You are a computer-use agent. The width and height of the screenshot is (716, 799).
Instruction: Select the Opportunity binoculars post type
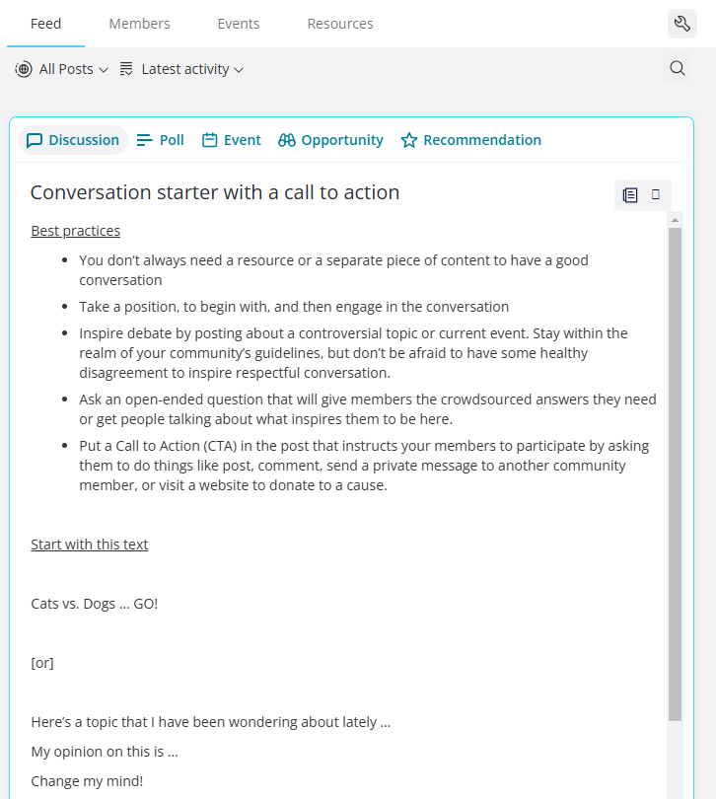330,140
